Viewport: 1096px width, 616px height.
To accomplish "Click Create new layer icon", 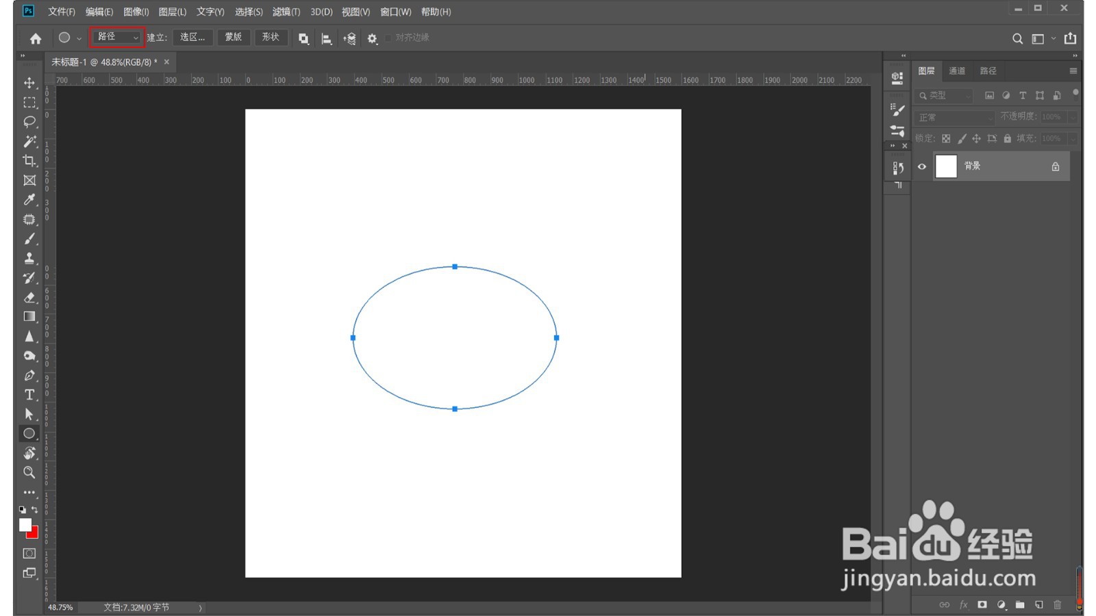I will pos(1039,604).
